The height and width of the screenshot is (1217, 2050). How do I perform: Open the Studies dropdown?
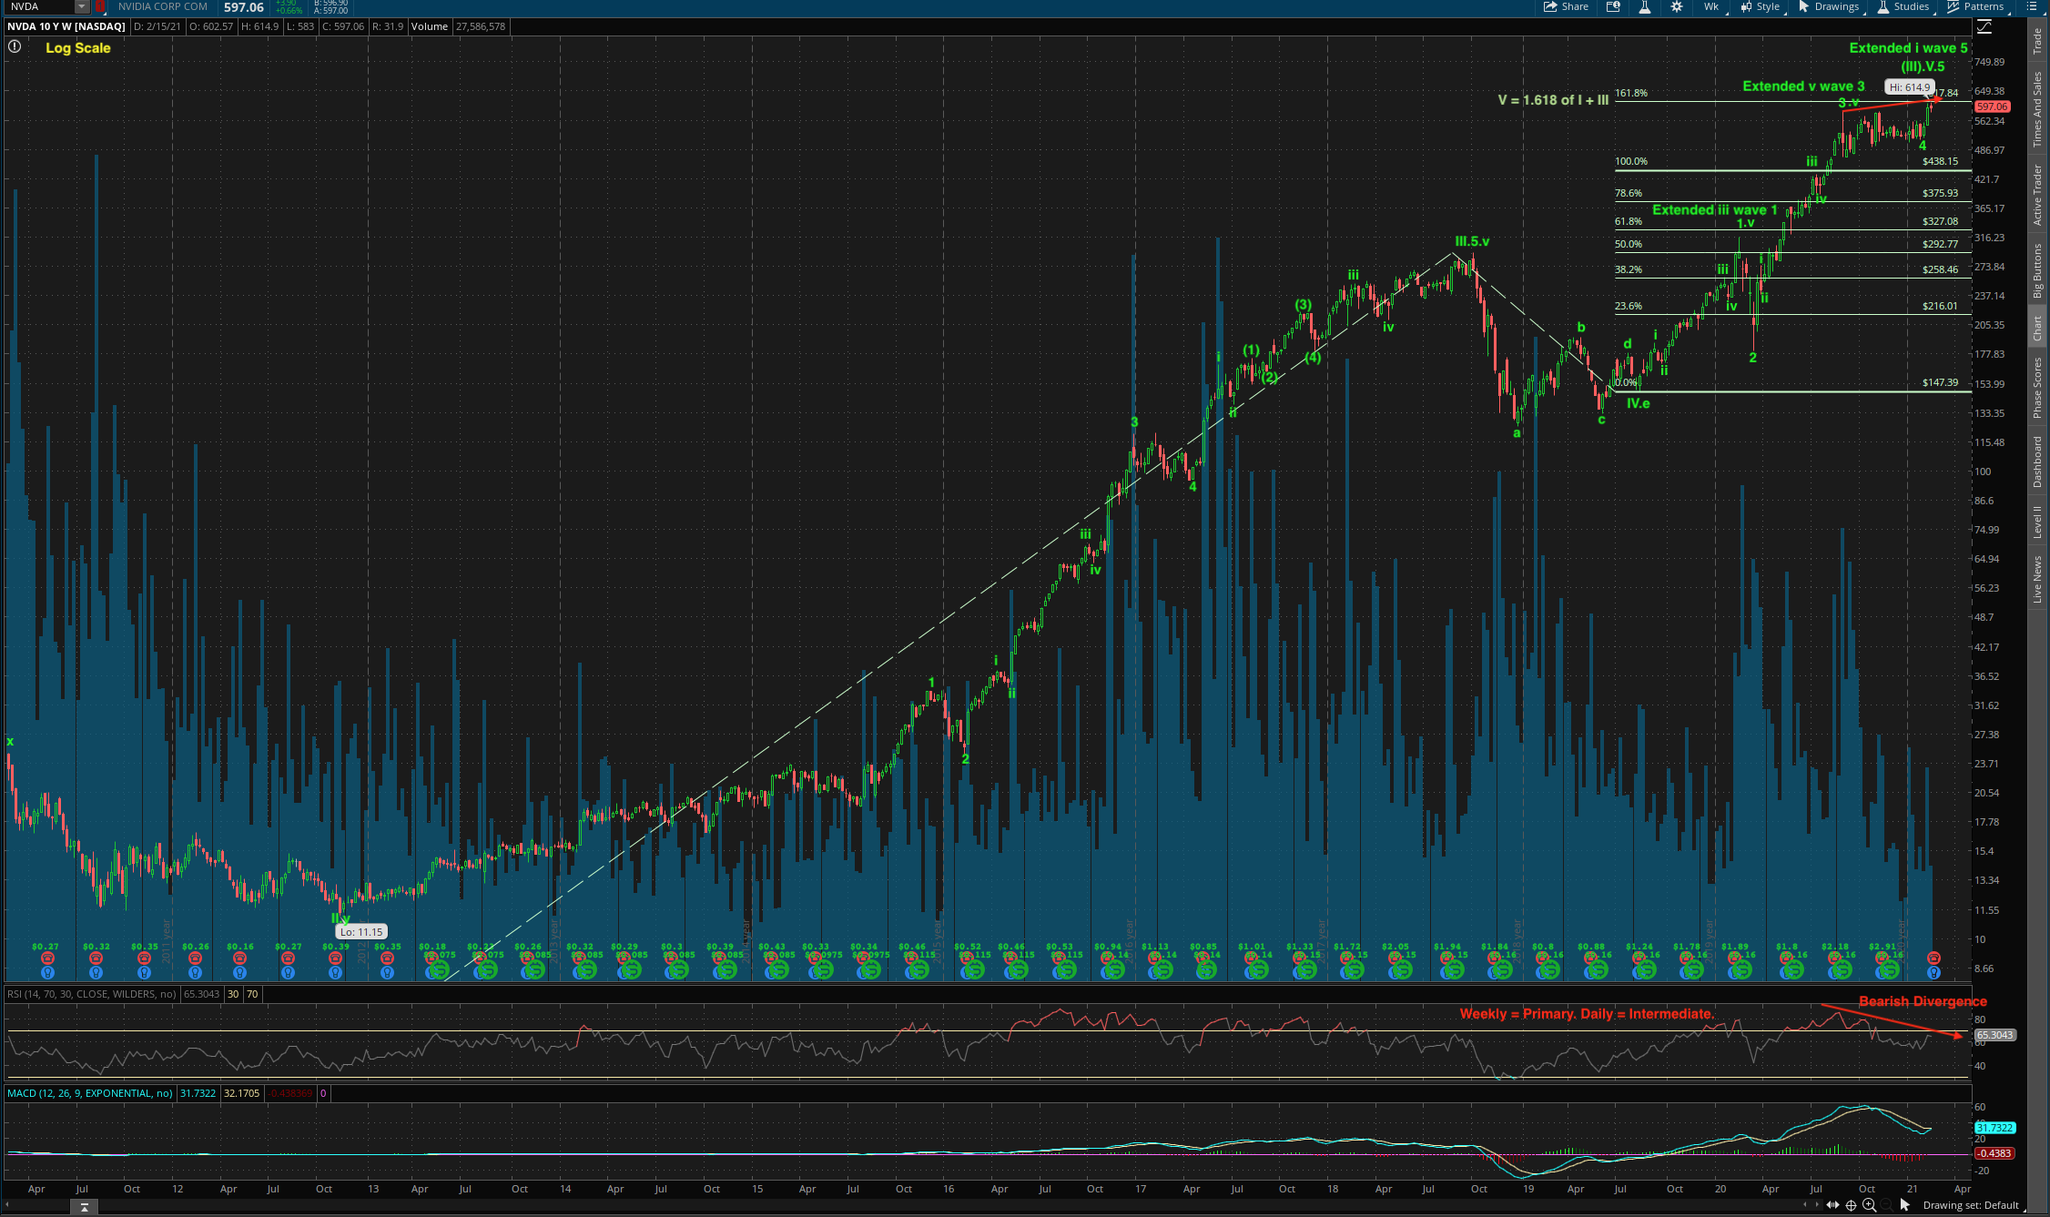(x=1903, y=6)
